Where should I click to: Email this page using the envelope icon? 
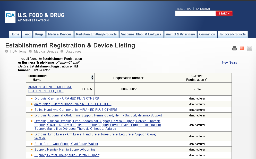point(249,48)
